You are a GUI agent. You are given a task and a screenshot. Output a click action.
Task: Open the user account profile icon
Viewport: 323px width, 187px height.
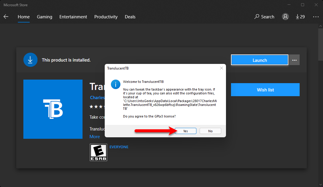[x=285, y=17]
